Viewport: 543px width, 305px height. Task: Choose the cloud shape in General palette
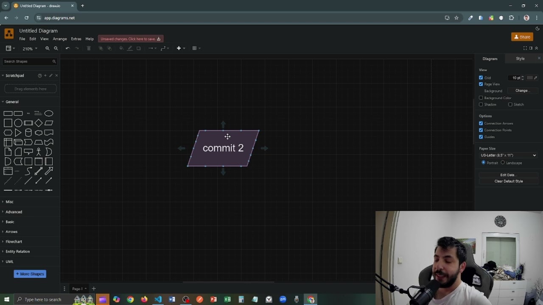[x=39, y=133]
